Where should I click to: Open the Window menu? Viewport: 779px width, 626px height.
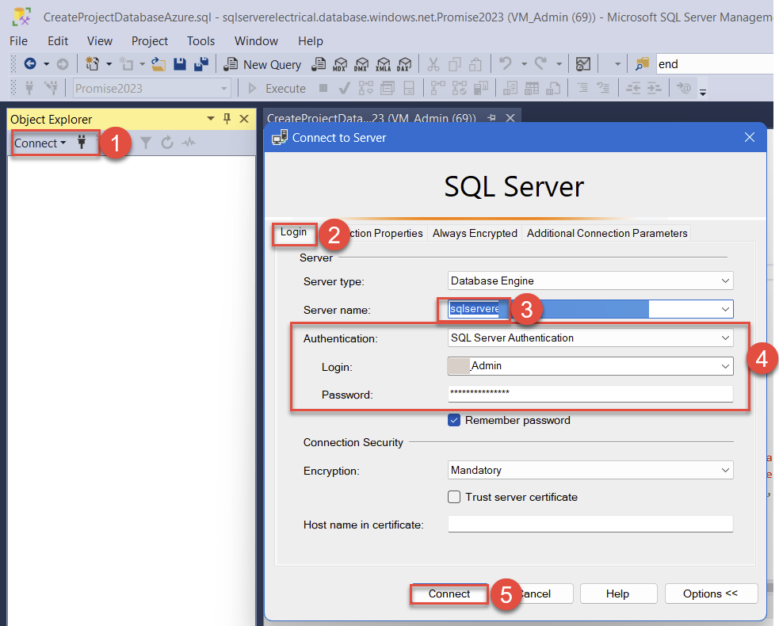tap(256, 40)
